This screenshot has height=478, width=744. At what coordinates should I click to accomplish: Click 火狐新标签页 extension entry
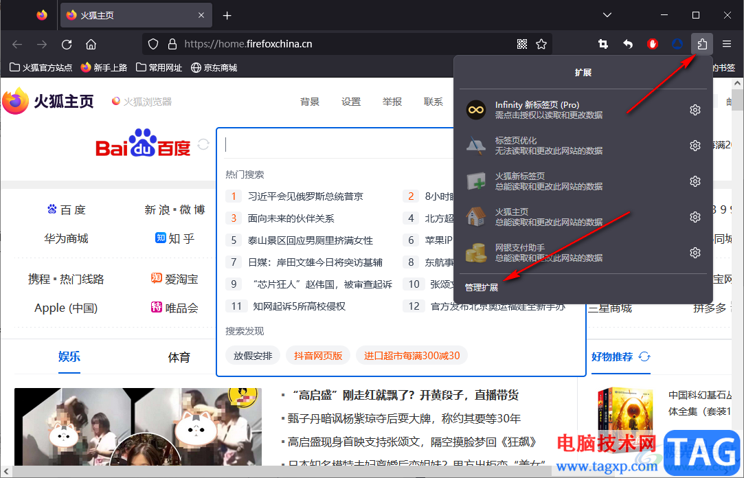[x=572, y=181]
